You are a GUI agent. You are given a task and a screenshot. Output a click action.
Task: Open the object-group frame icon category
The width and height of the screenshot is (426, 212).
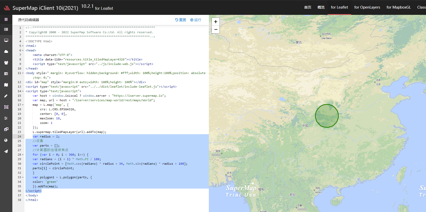(x=6, y=107)
